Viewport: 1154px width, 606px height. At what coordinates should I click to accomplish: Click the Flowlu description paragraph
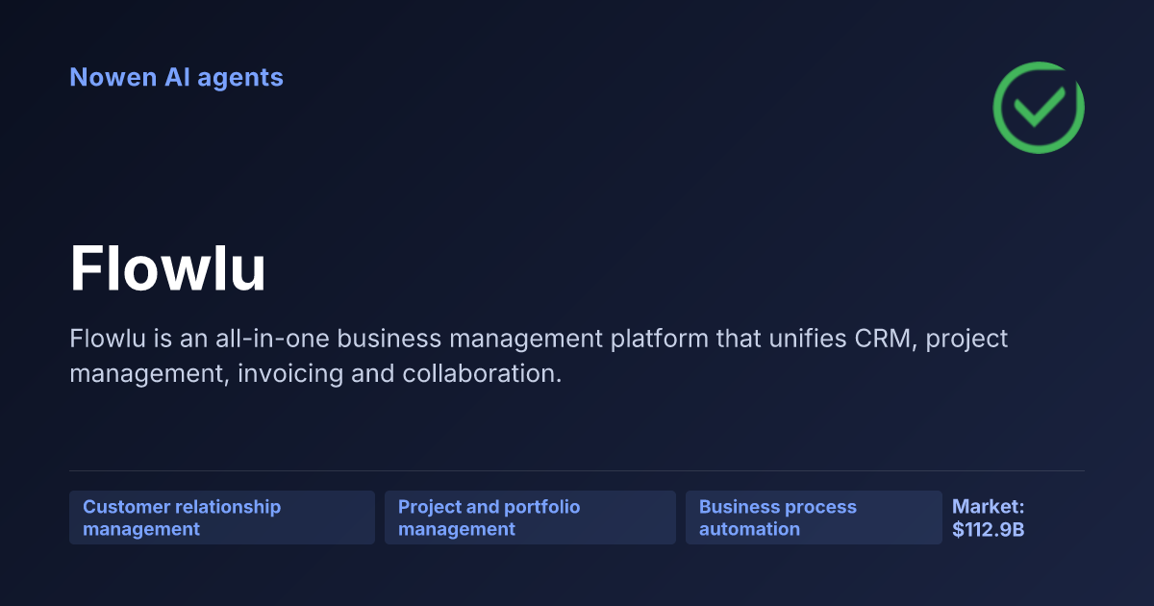click(x=539, y=356)
